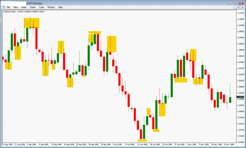The image size is (246, 148).
Task: Click the 1.01850 price axis label
Action: click(x=241, y=142)
